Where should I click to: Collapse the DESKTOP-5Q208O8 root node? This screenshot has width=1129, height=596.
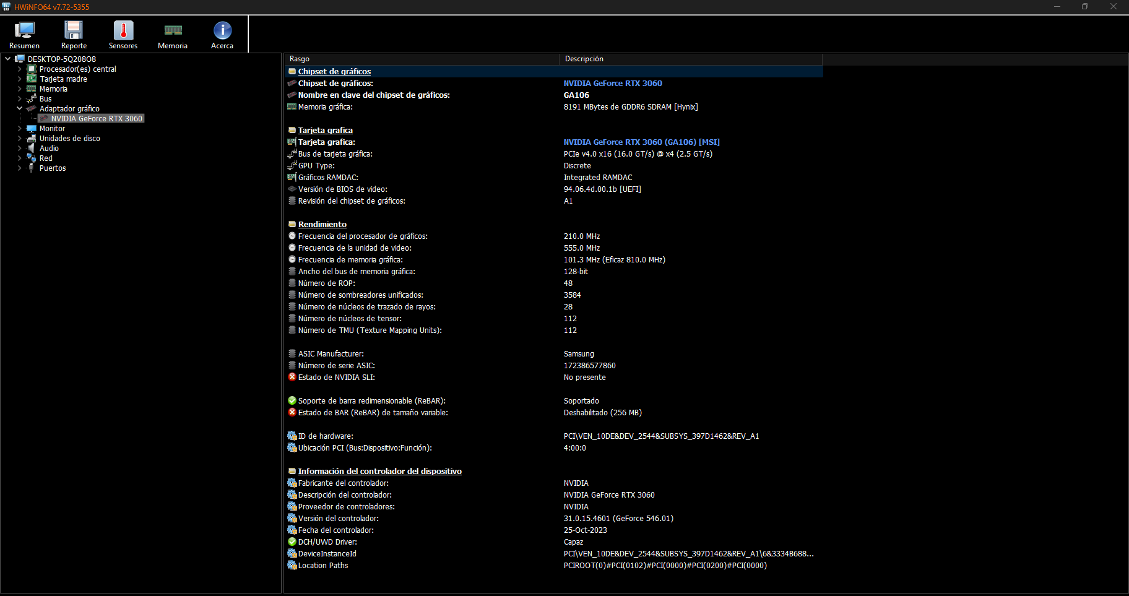click(7, 59)
